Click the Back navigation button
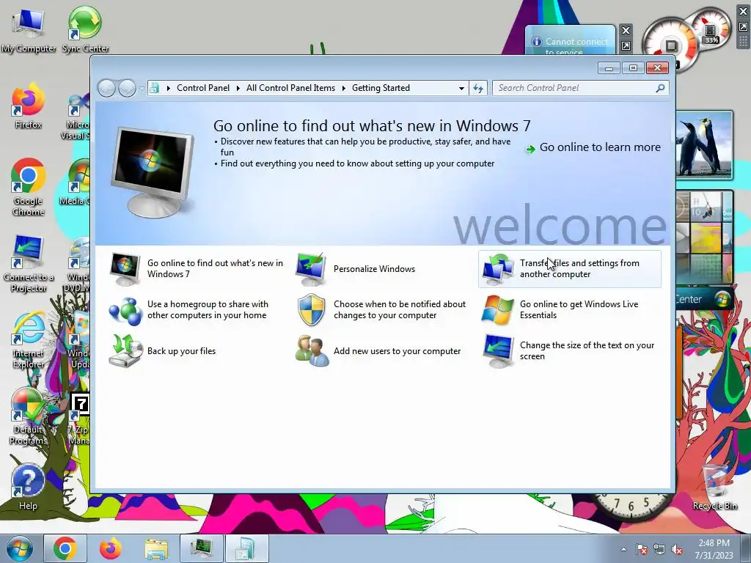 (x=106, y=88)
